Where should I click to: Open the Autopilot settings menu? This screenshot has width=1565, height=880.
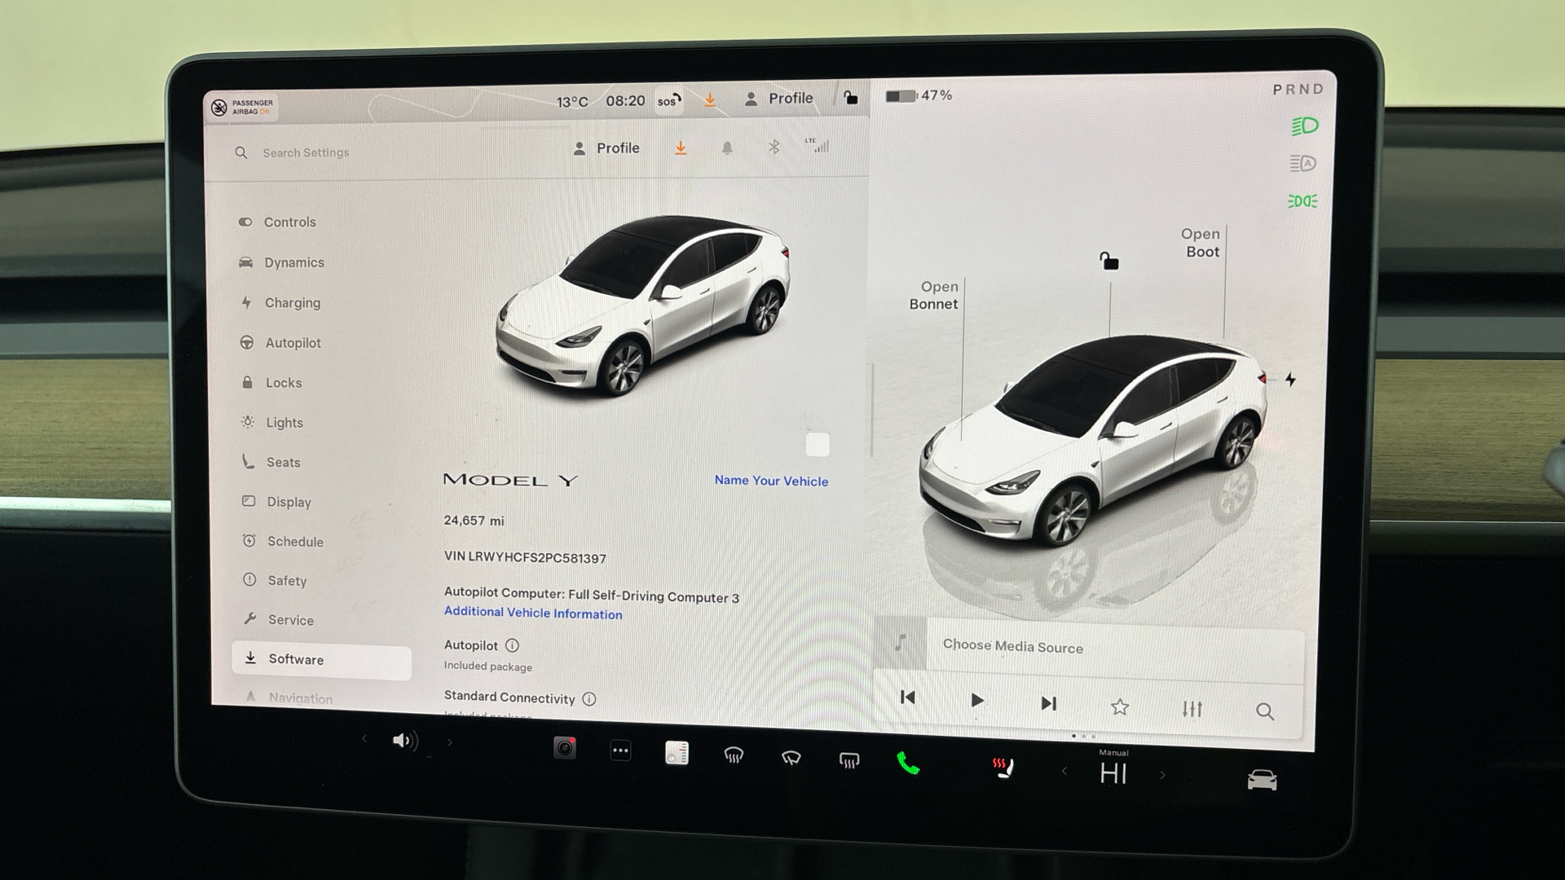(293, 343)
